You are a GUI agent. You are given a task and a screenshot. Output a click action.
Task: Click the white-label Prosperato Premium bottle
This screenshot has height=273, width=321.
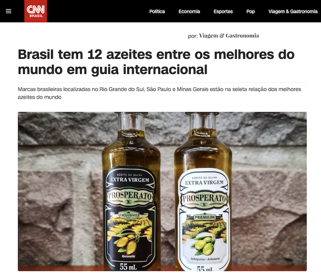click(x=203, y=191)
